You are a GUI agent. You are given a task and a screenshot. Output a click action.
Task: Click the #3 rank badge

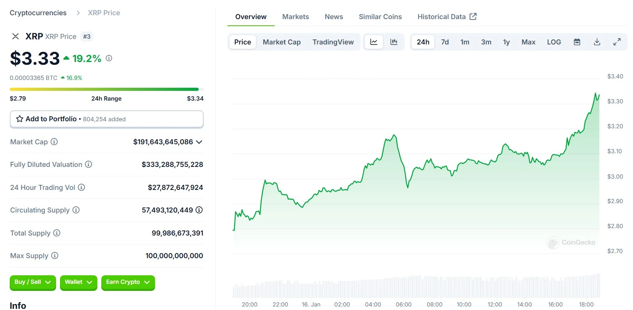coord(87,36)
